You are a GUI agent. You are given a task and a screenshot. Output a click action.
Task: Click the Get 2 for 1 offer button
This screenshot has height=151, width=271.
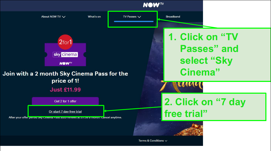click(x=65, y=101)
